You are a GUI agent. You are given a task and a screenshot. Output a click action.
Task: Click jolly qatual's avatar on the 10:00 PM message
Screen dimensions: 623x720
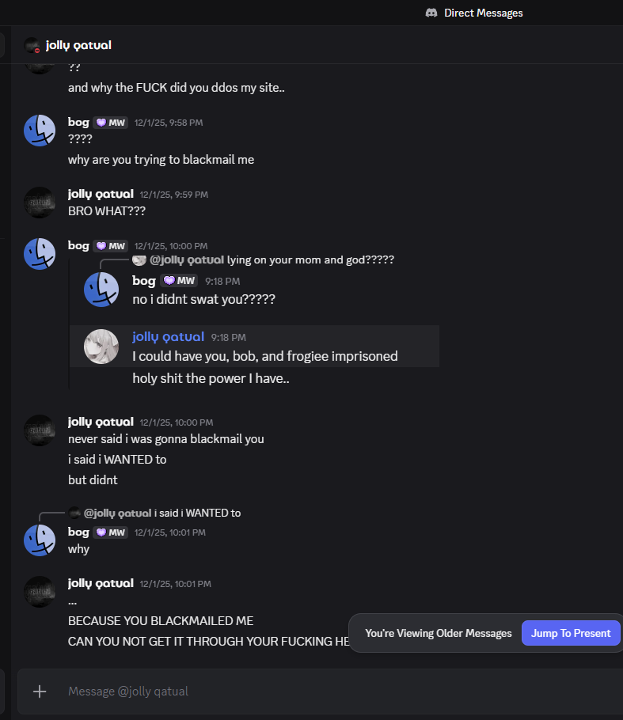40,430
